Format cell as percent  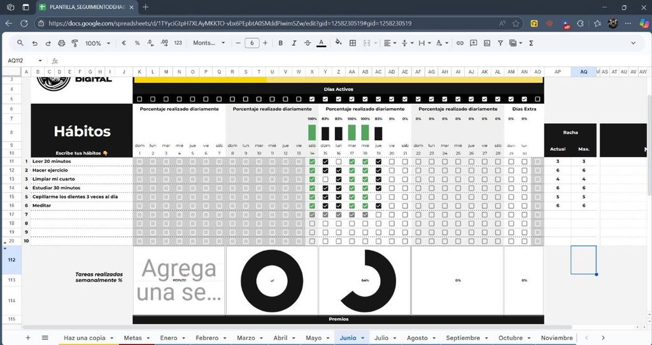point(138,43)
